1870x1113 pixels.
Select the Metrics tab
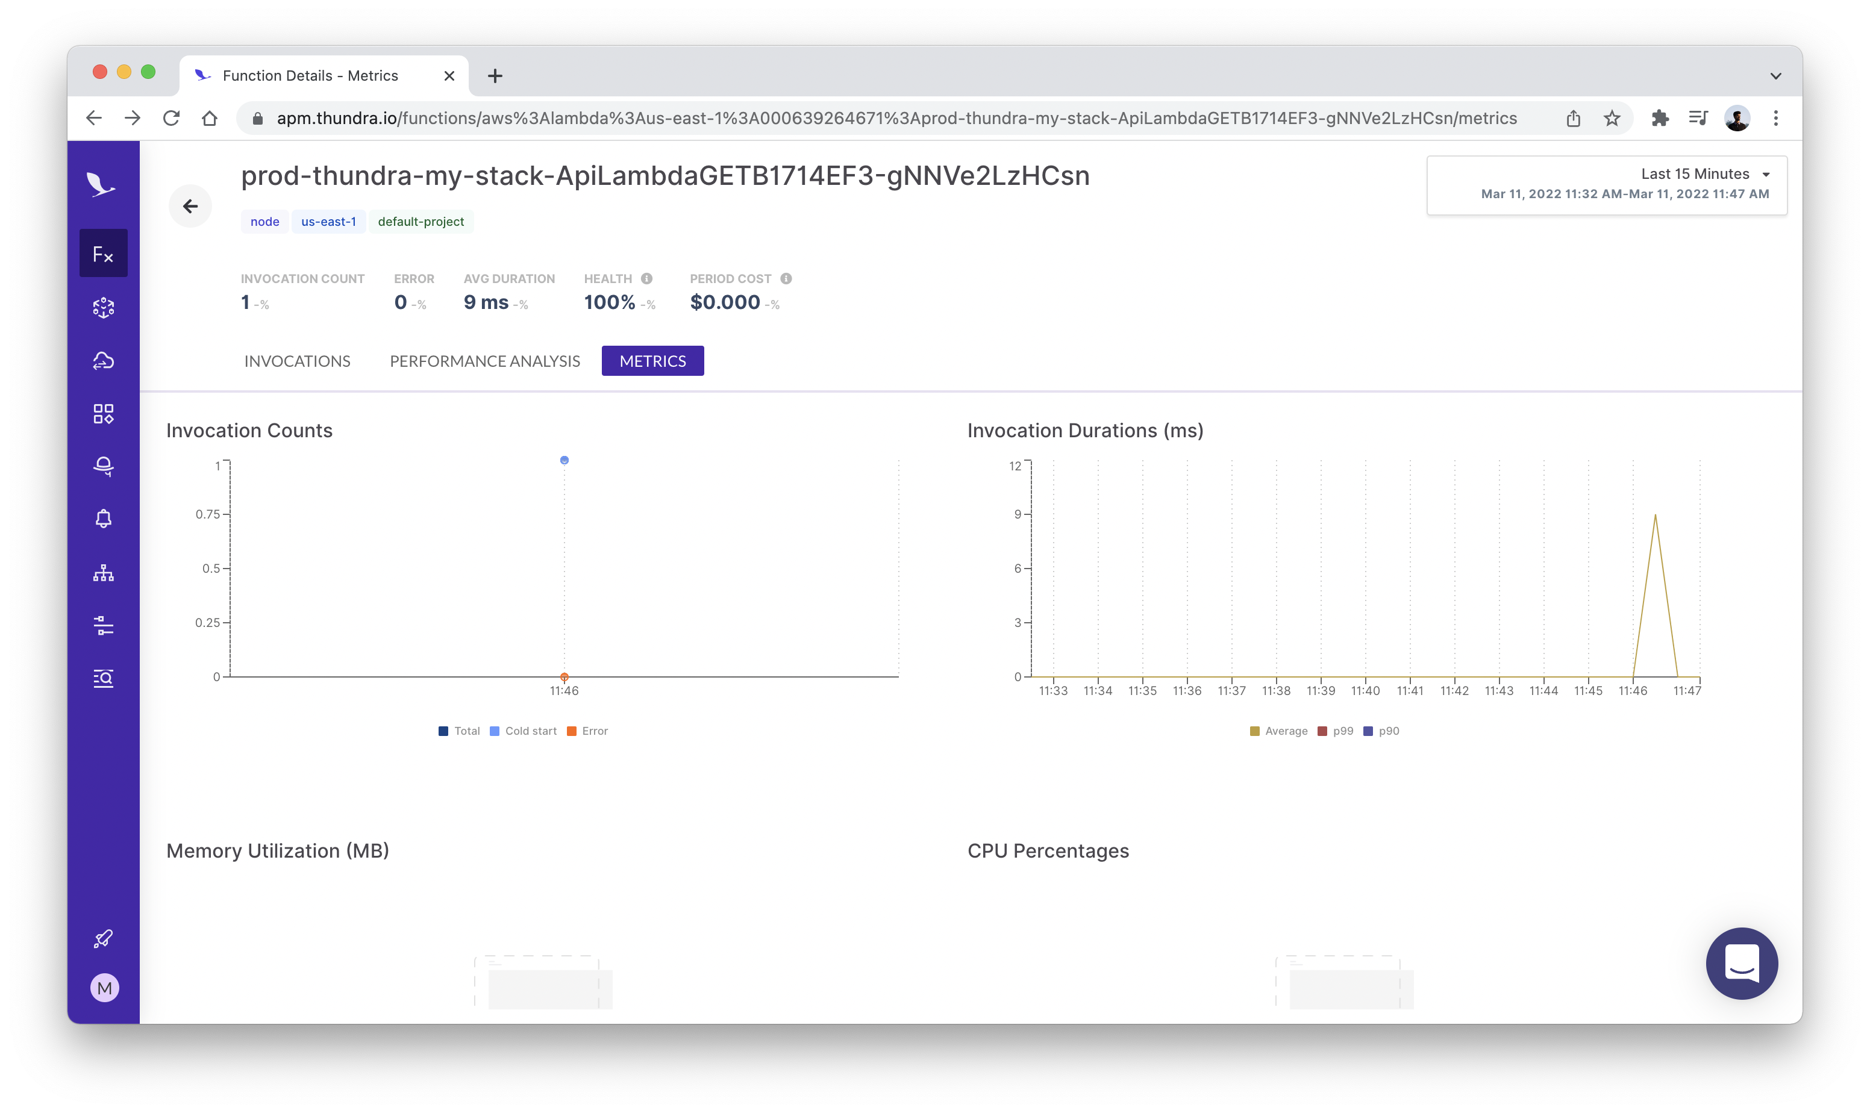652,361
